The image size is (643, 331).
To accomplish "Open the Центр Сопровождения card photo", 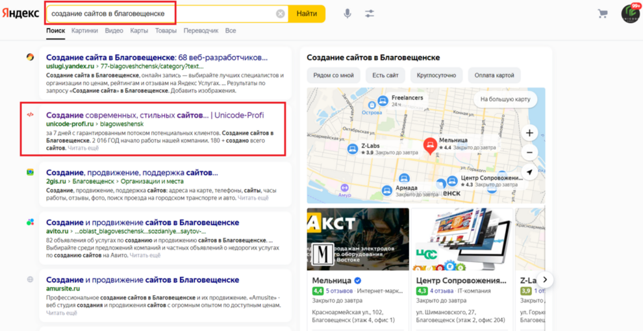I will (462, 239).
